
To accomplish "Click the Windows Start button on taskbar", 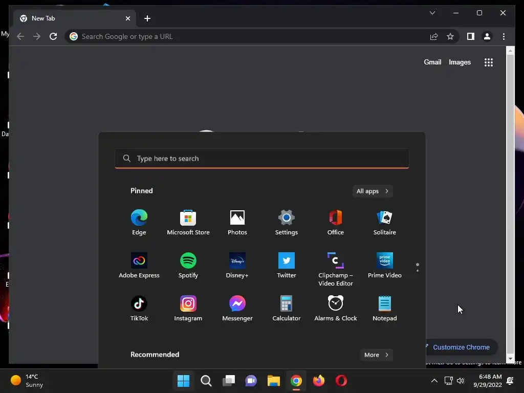I will tap(183, 381).
